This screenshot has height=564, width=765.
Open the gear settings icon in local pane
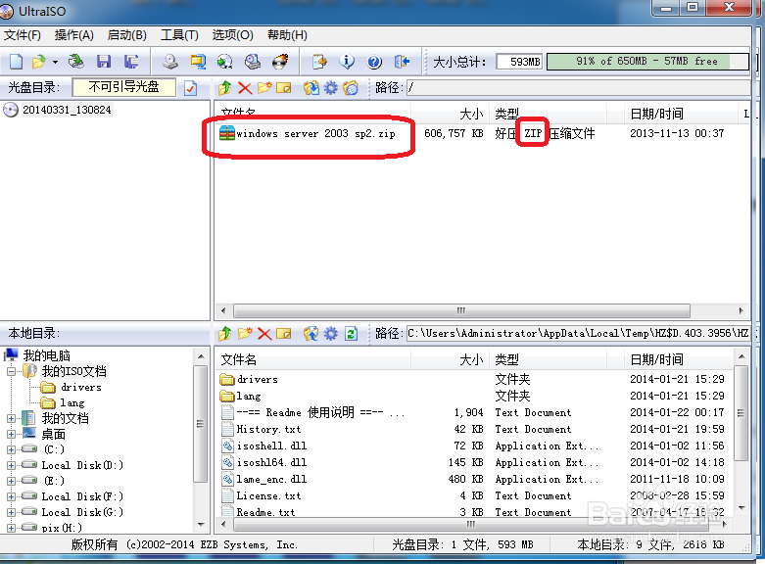tap(331, 334)
